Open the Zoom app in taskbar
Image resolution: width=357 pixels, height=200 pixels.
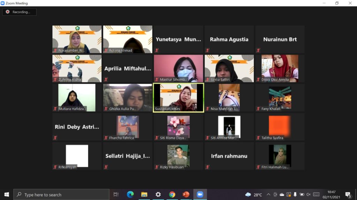pos(200,194)
